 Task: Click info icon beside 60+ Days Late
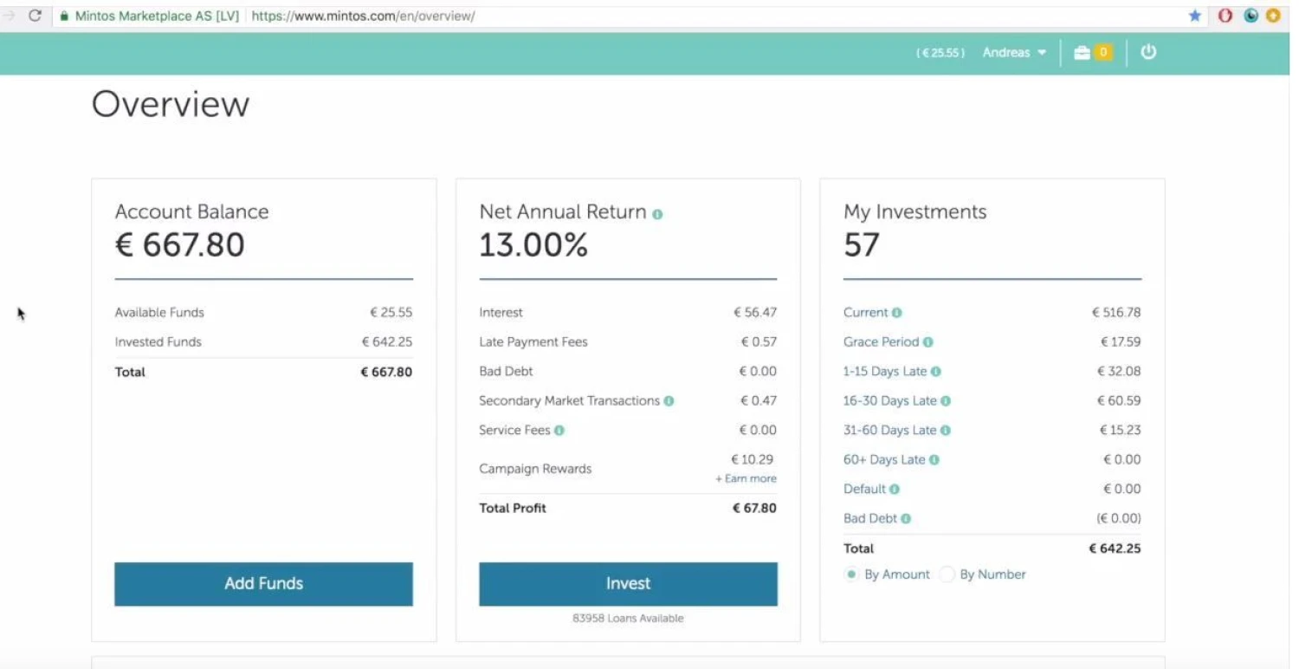coord(934,460)
